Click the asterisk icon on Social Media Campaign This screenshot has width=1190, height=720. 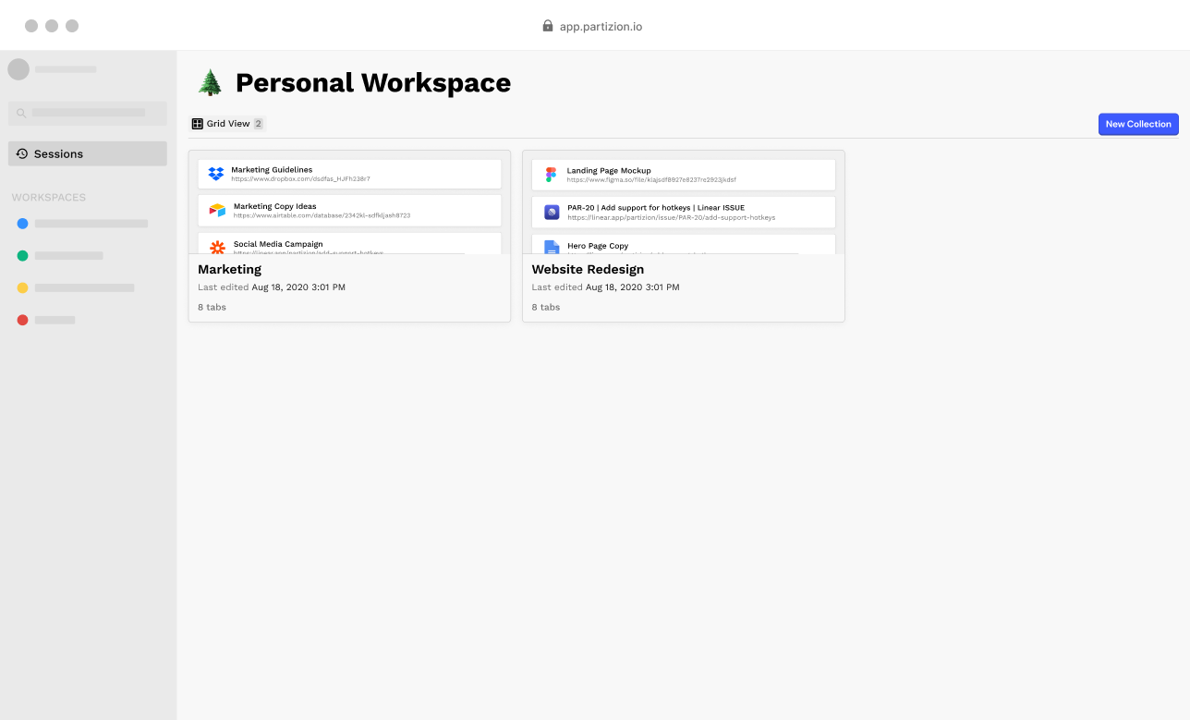(216, 248)
